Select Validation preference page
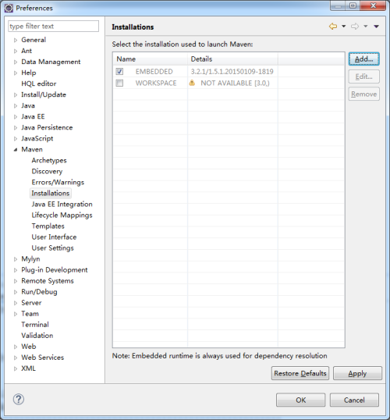390x420 pixels. [37, 336]
